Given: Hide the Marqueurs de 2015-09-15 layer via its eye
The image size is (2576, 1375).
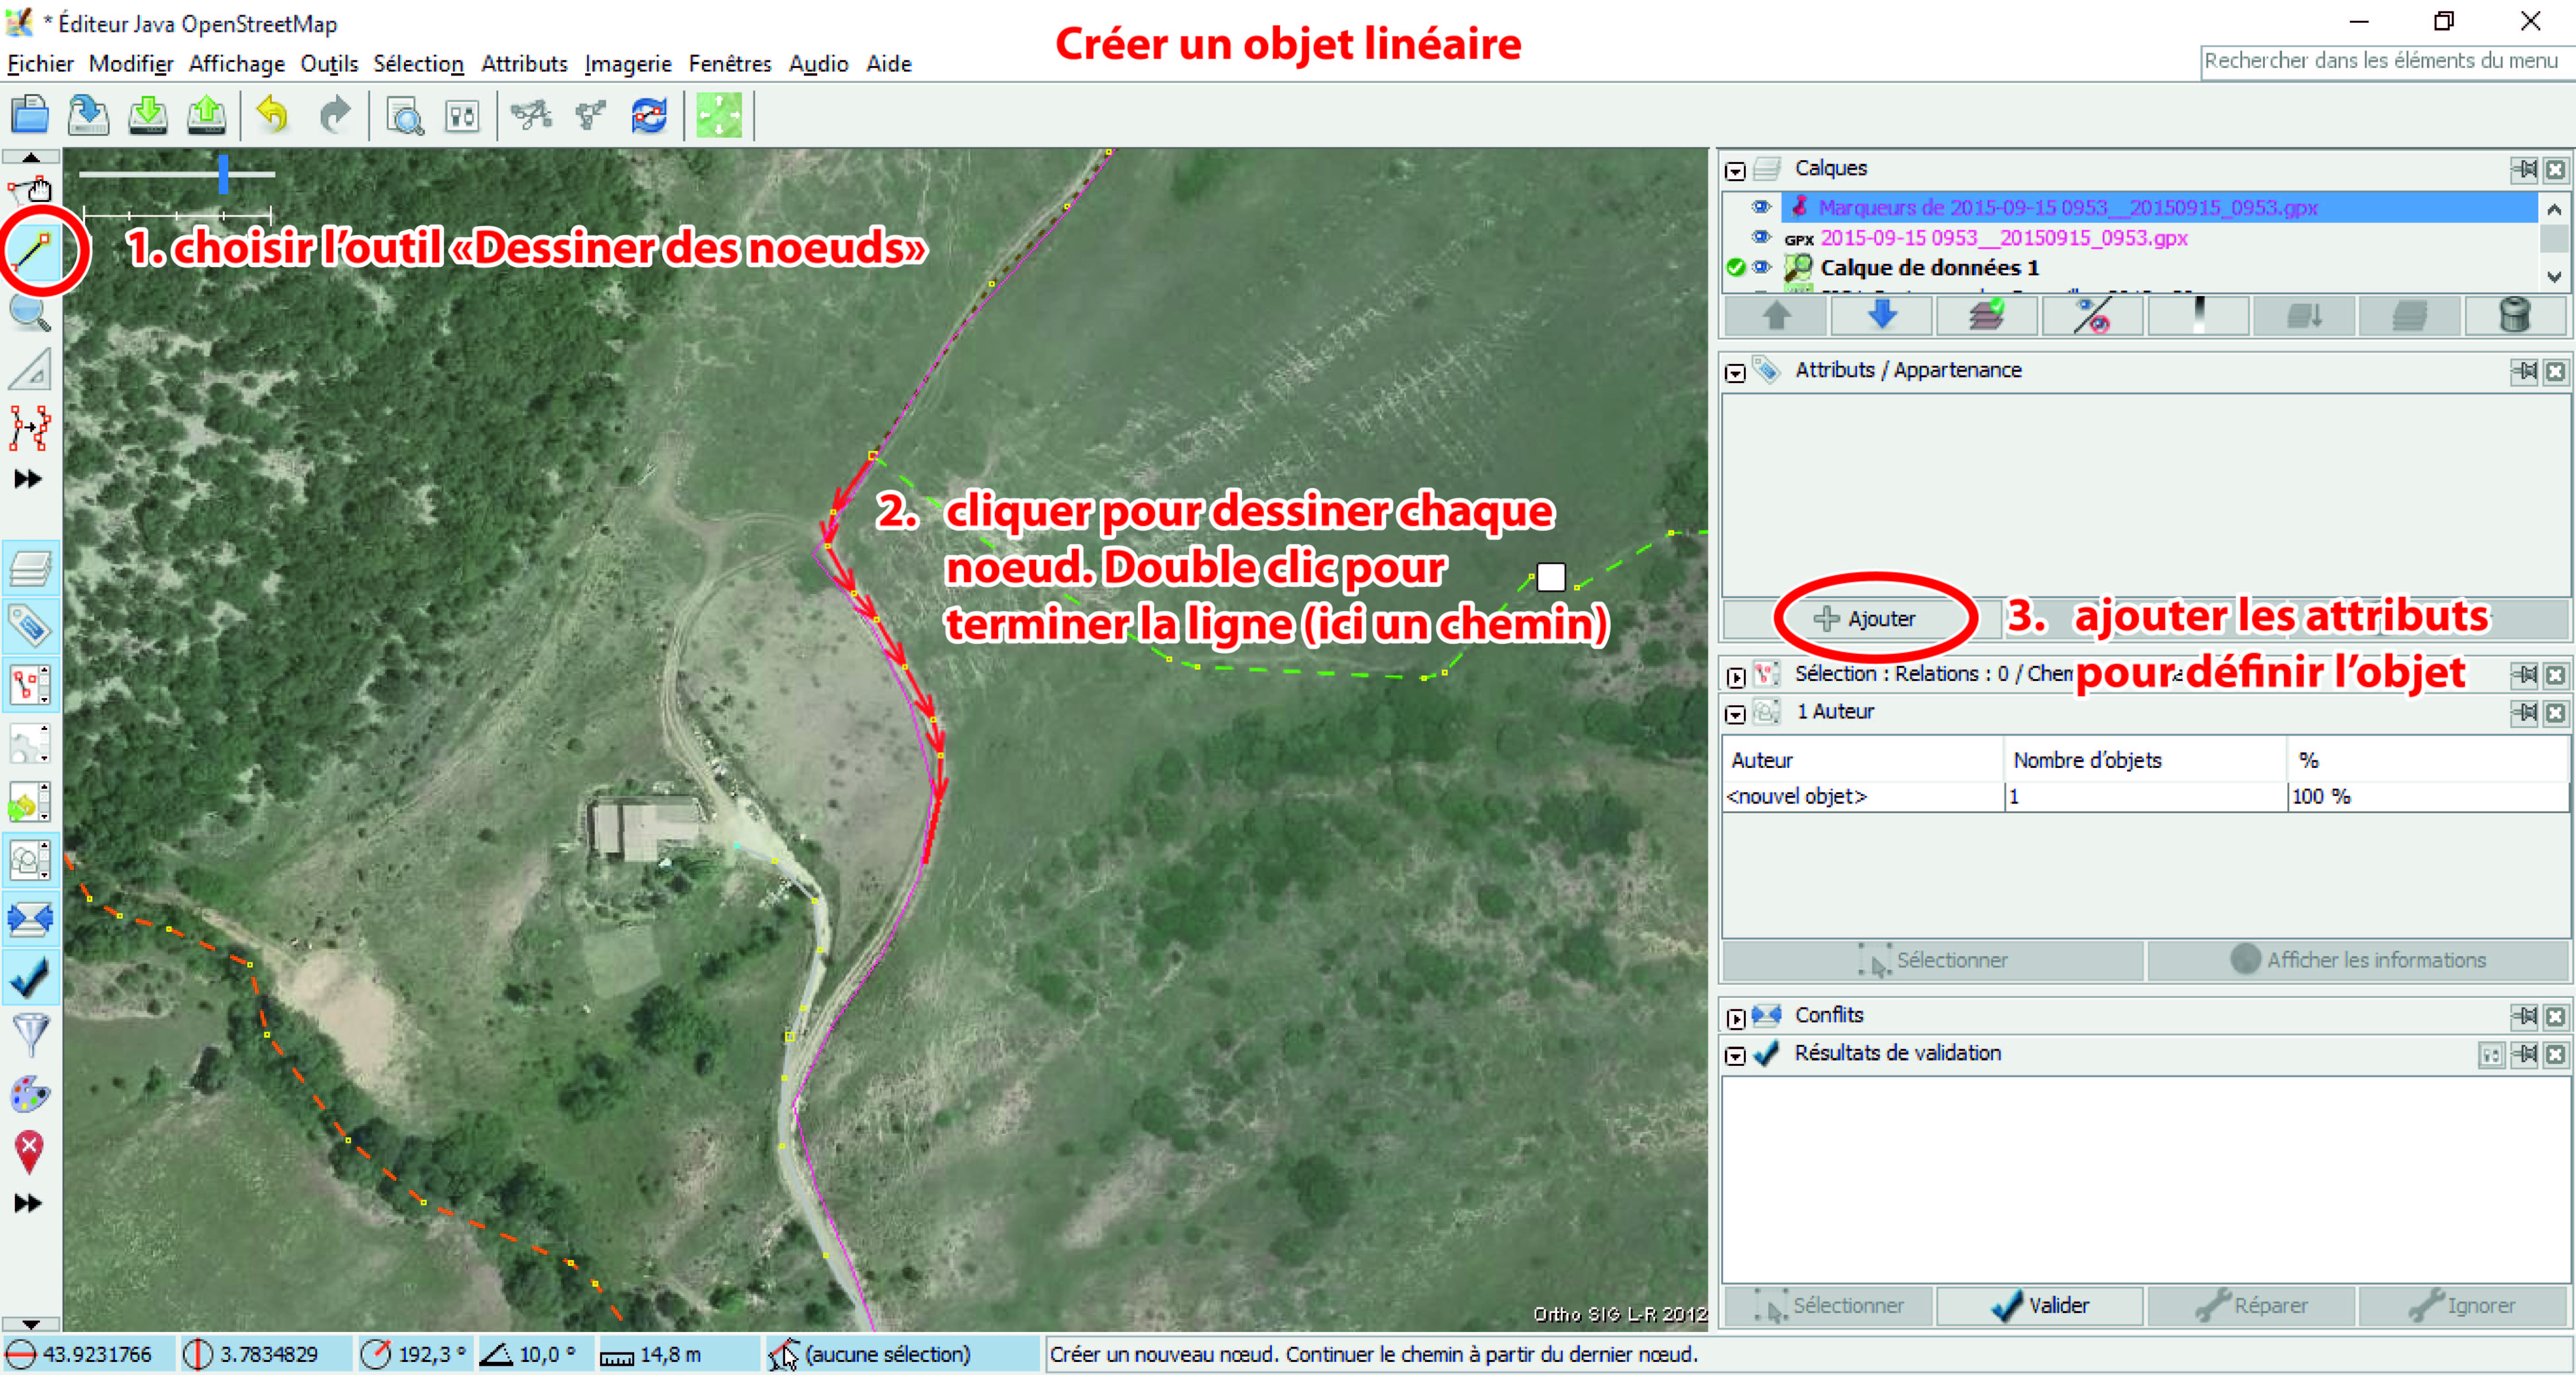Looking at the screenshot, I should [1761, 207].
